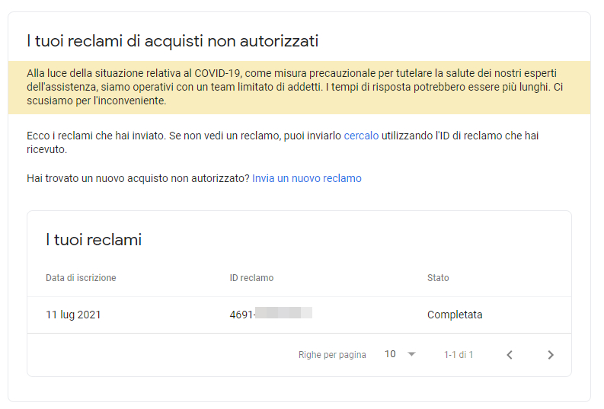Image resolution: width=604 pixels, height=409 pixels.
Task: Click the yellow COVID-19 notice banner
Action: click(299, 87)
